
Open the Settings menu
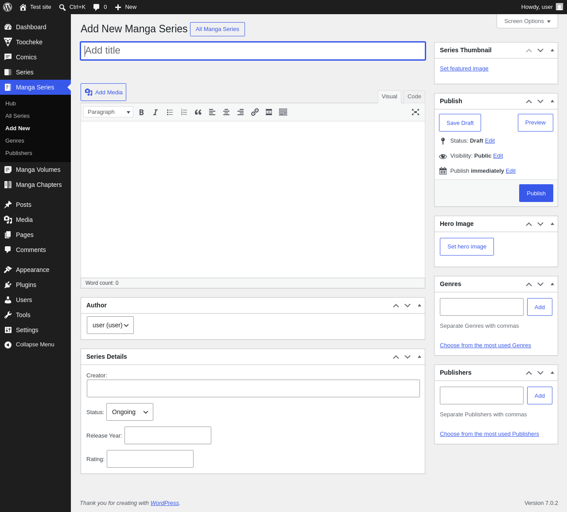point(35,330)
